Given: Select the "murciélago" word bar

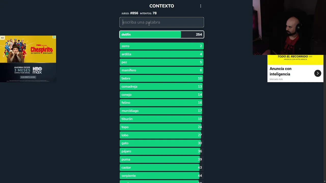Looking at the screenshot, I should 161,111.
